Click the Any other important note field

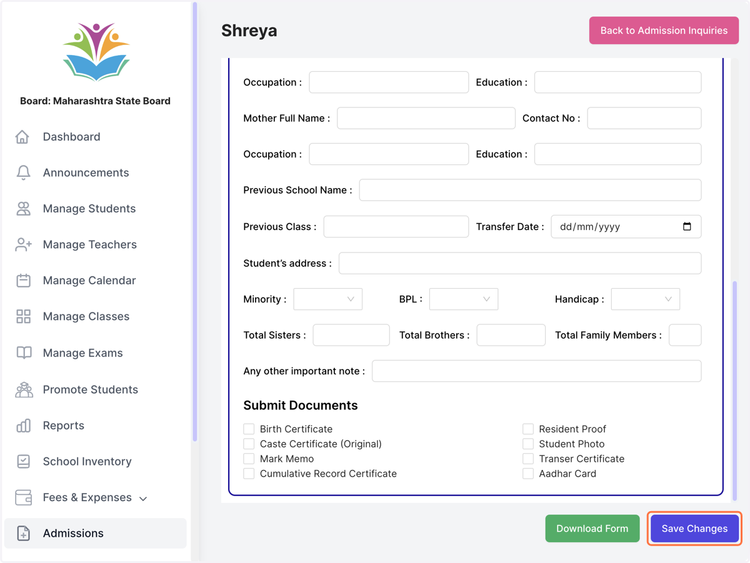click(x=536, y=371)
